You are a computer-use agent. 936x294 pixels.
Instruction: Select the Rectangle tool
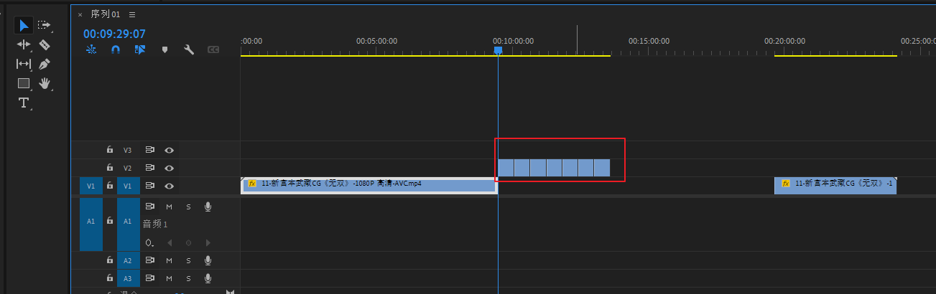tap(24, 83)
